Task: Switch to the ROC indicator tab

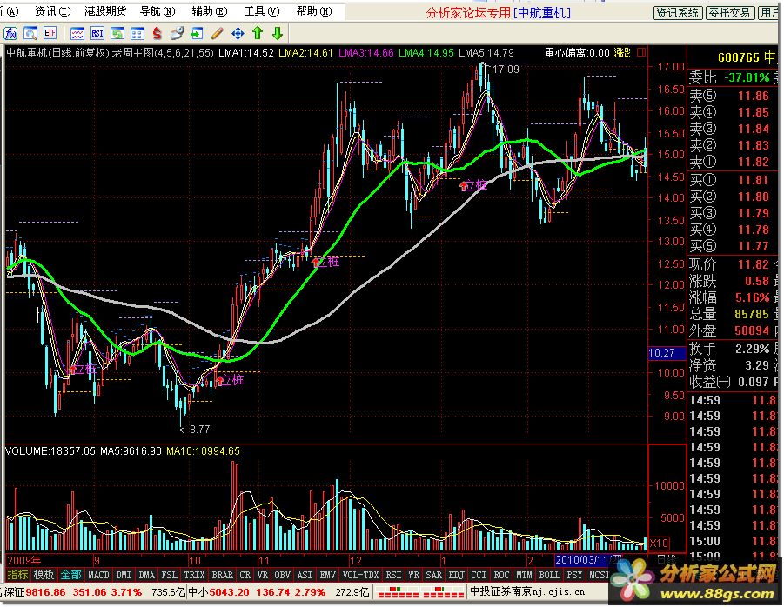Action: pos(501,575)
